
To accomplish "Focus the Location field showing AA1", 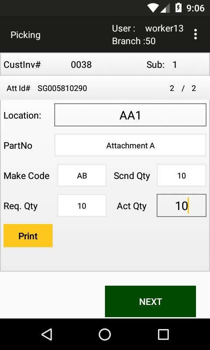I will (130, 115).
